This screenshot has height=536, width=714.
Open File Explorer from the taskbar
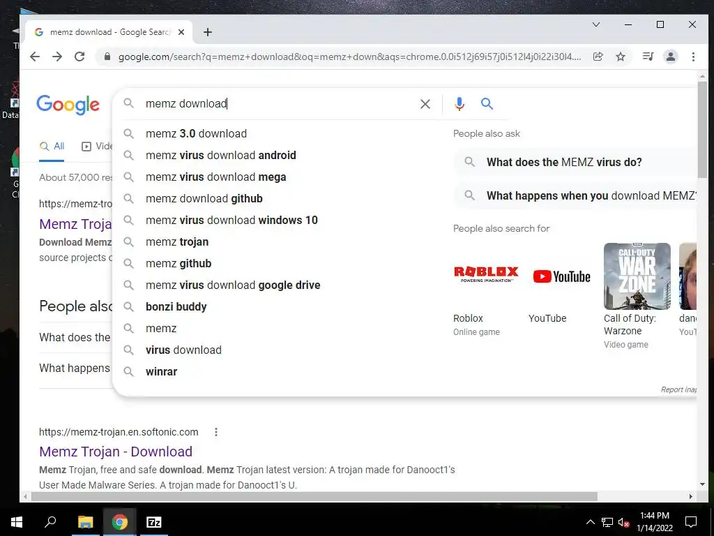tap(85, 522)
